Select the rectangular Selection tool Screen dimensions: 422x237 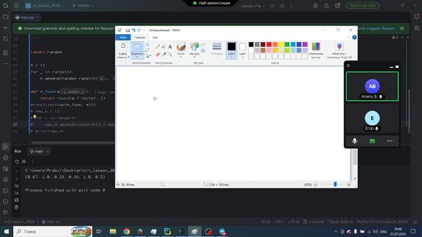point(137,50)
